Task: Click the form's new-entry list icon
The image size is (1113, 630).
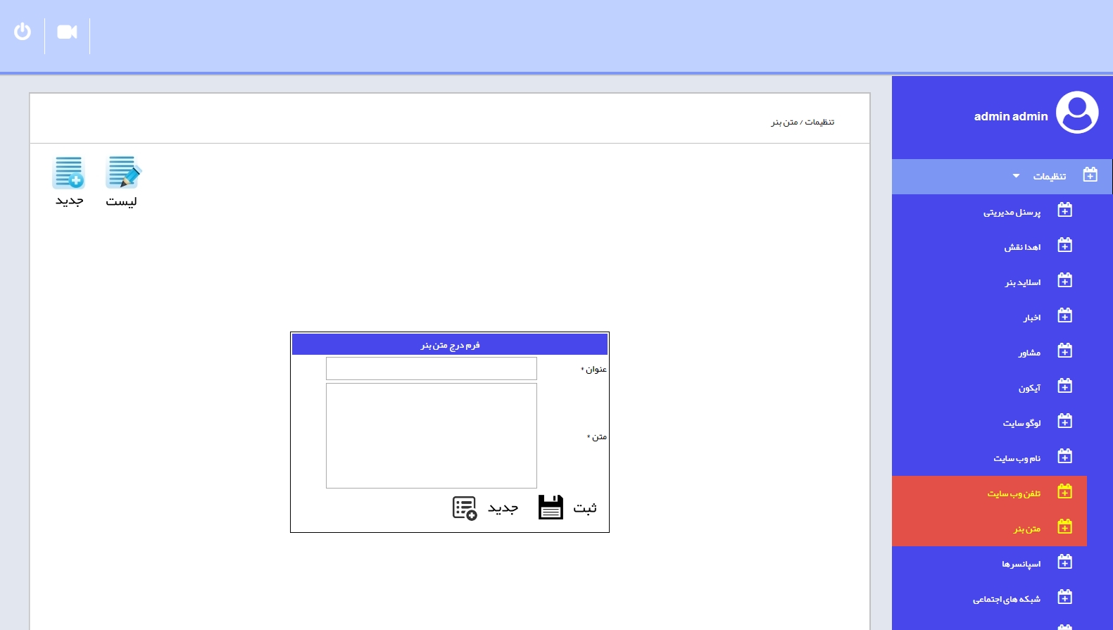Action: click(465, 508)
